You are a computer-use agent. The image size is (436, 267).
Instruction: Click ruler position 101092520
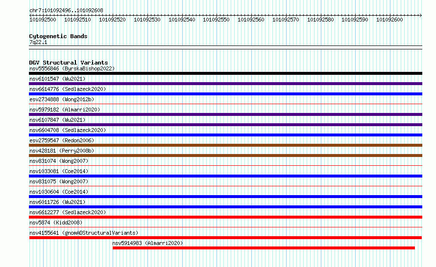pyautogui.click(x=112, y=20)
